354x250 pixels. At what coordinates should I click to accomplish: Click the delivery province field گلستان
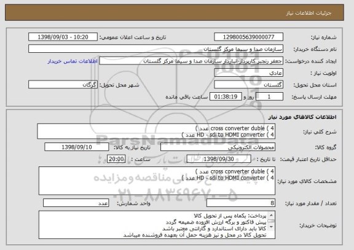tap(248, 85)
